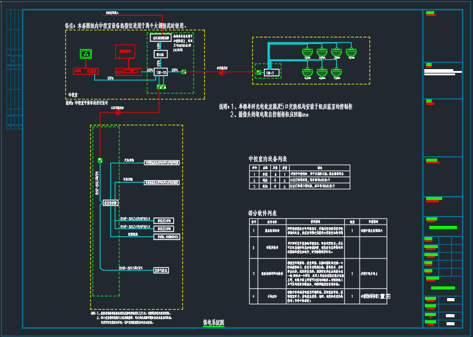473x337 pixels.
Task: Select the 弱电系统图 drawing title
Action: pyautogui.click(x=213, y=322)
